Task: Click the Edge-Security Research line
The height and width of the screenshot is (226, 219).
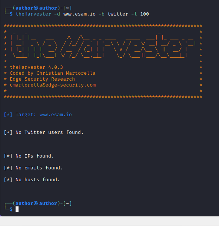Action: coord(42,79)
